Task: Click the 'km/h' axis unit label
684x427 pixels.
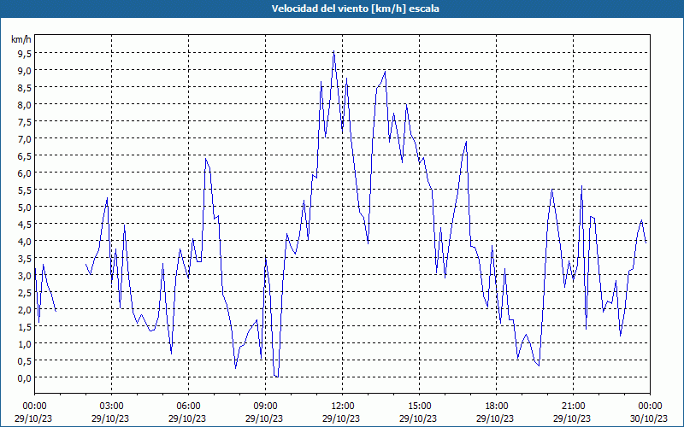Action: coord(21,39)
